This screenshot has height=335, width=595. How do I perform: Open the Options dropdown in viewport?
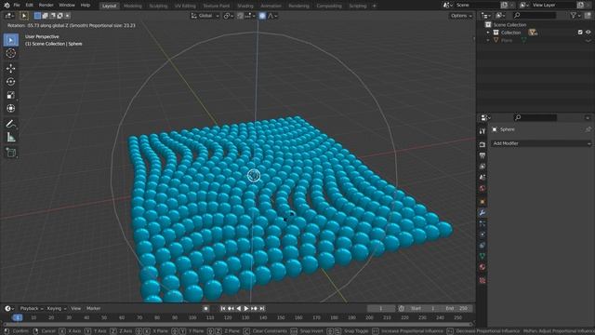pos(461,16)
